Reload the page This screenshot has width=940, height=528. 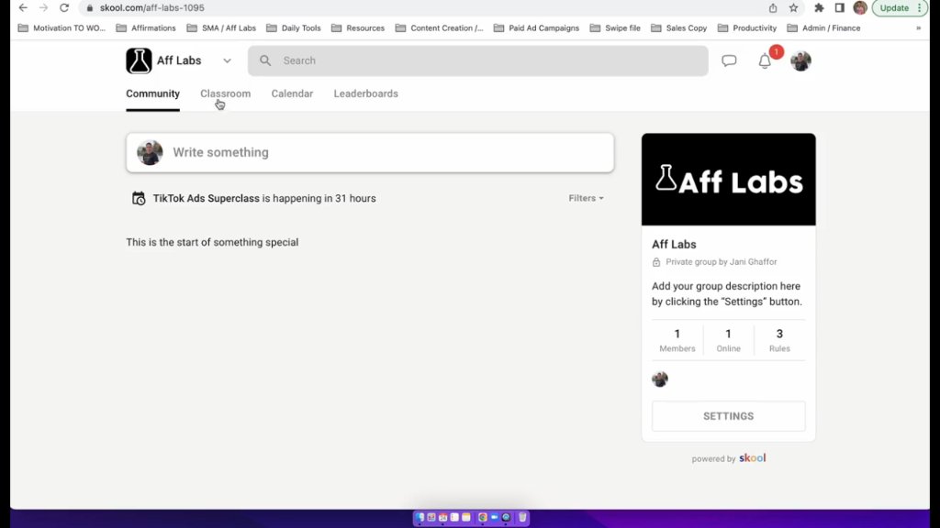pos(64,7)
